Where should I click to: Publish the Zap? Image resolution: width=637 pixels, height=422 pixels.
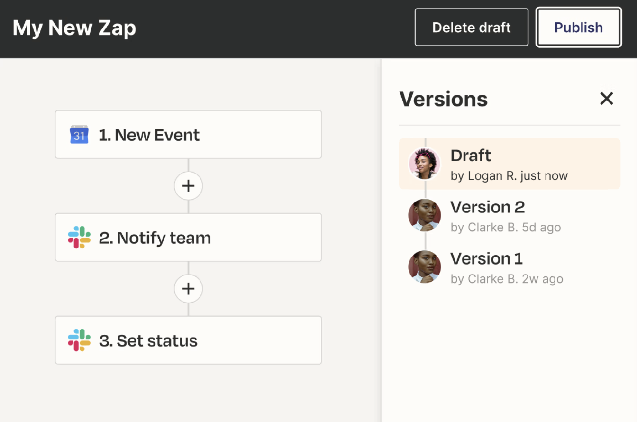pyautogui.click(x=578, y=28)
